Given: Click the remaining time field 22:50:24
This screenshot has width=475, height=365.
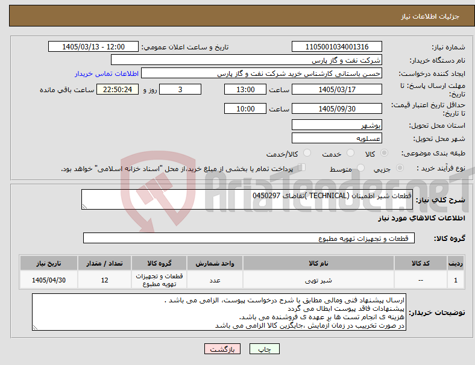Looking at the screenshot, I should pyautogui.click(x=118, y=89).
